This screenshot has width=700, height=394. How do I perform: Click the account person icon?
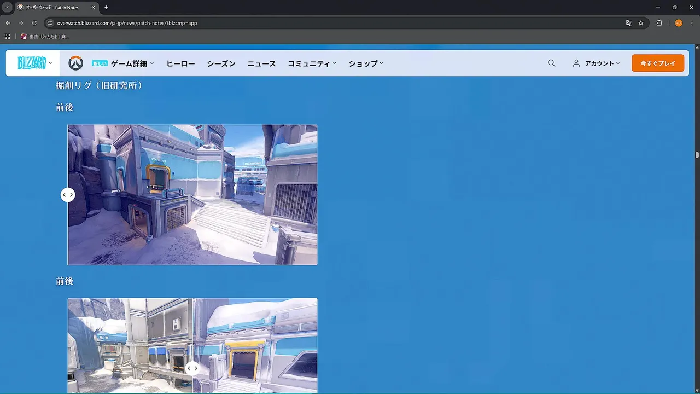pos(576,63)
